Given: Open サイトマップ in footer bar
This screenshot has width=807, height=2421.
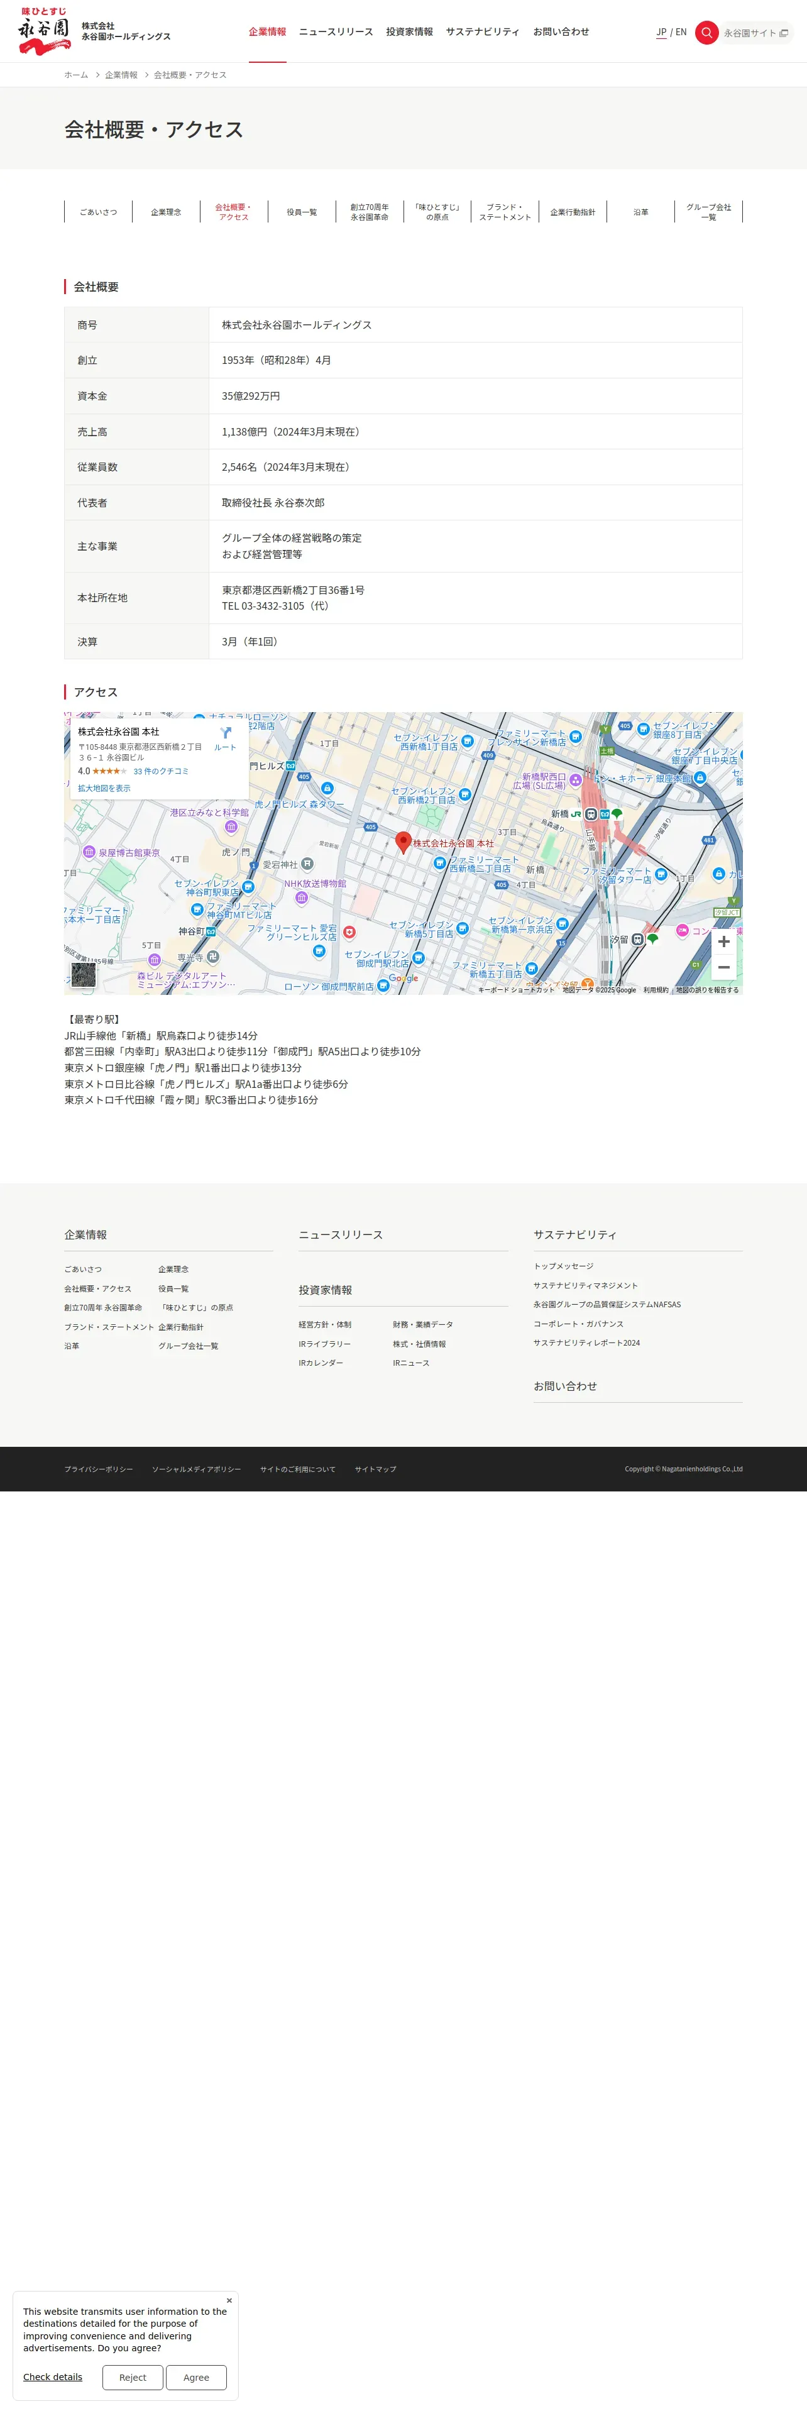Looking at the screenshot, I should tap(376, 1469).
